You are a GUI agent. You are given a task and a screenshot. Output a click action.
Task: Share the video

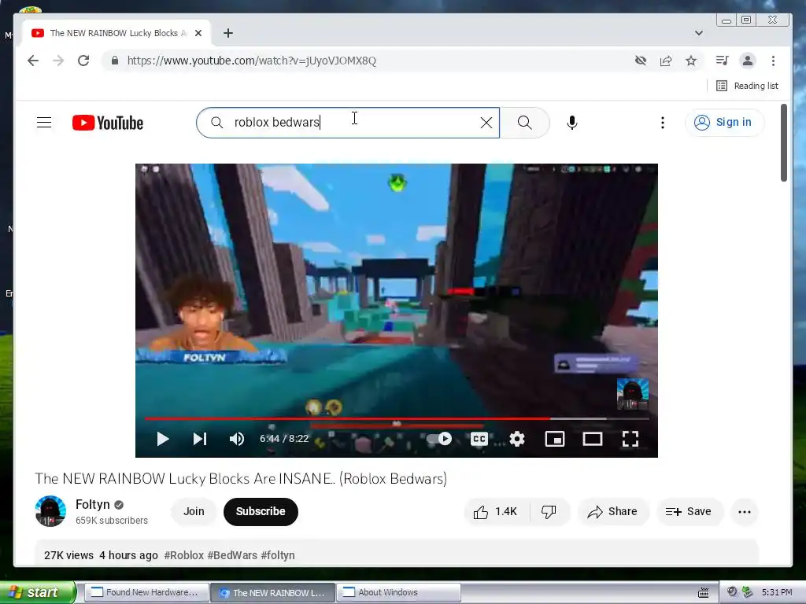(x=612, y=511)
